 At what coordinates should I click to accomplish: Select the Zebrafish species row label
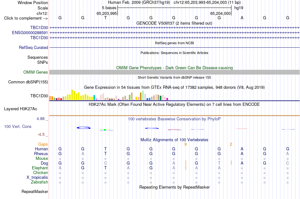point(39,182)
